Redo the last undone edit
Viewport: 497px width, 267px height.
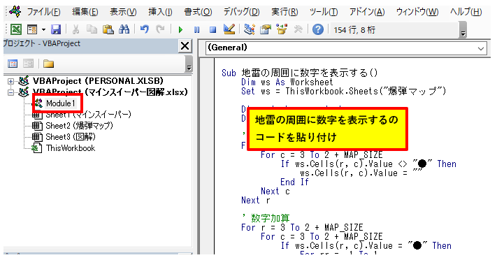point(160,29)
